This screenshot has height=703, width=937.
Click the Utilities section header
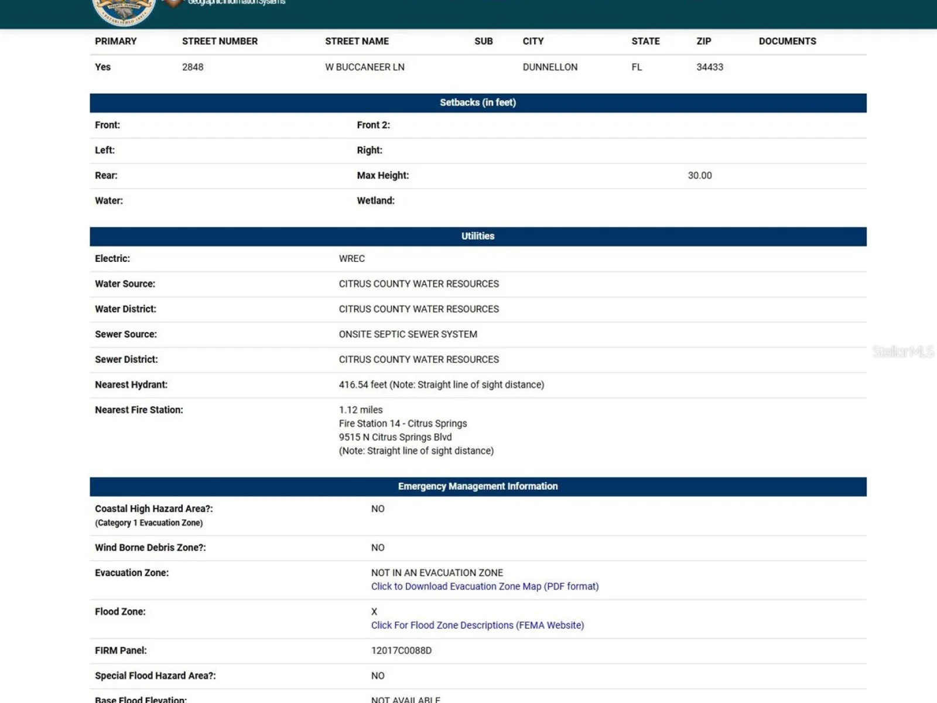[478, 236]
